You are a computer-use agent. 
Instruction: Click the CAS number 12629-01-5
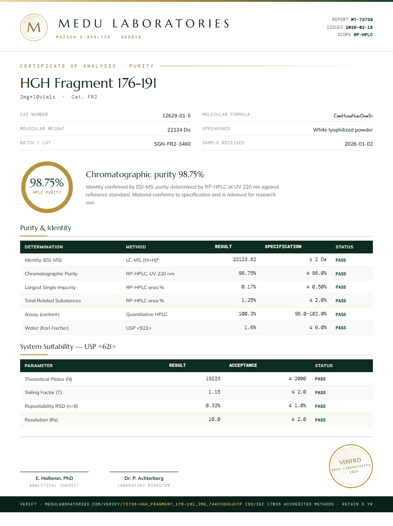click(x=176, y=116)
